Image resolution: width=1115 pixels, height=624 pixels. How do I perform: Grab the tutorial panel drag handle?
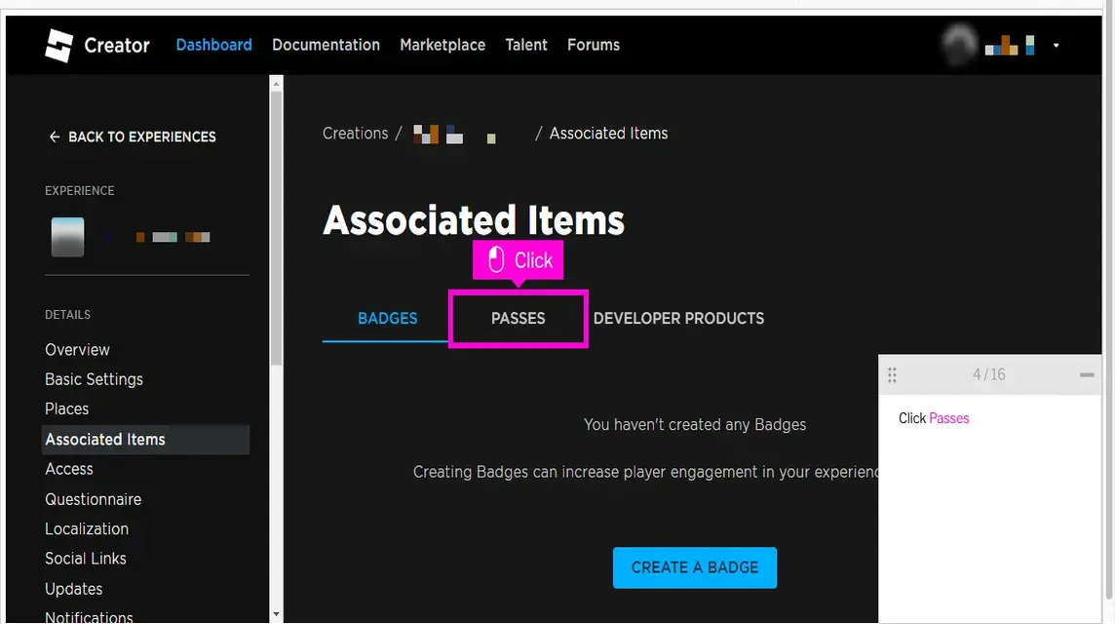tap(892, 373)
